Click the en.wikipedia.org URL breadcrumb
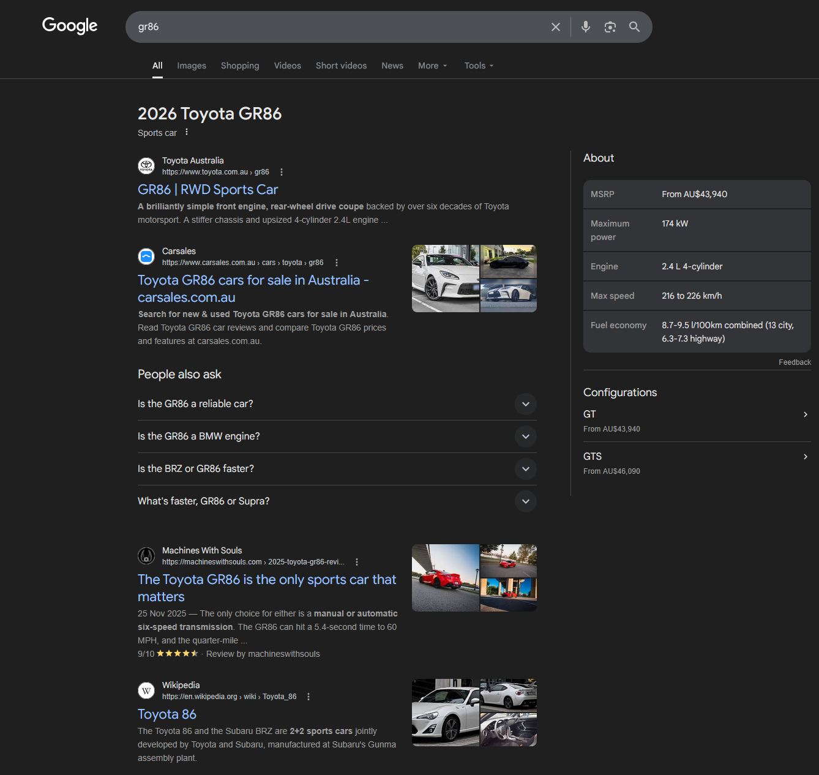 229,697
